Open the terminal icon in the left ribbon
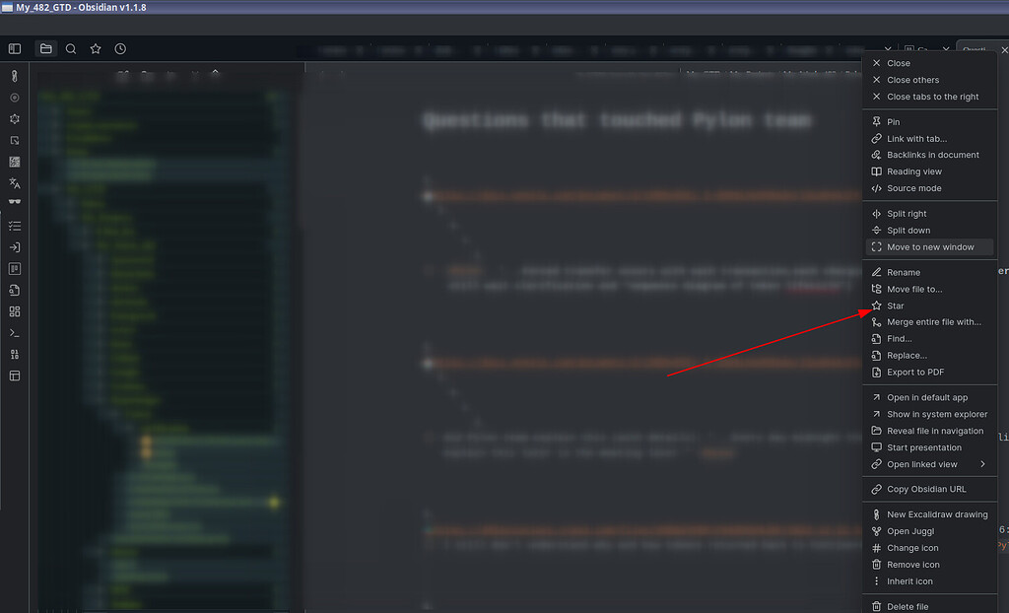Image resolution: width=1009 pixels, height=613 pixels. click(x=14, y=333)
